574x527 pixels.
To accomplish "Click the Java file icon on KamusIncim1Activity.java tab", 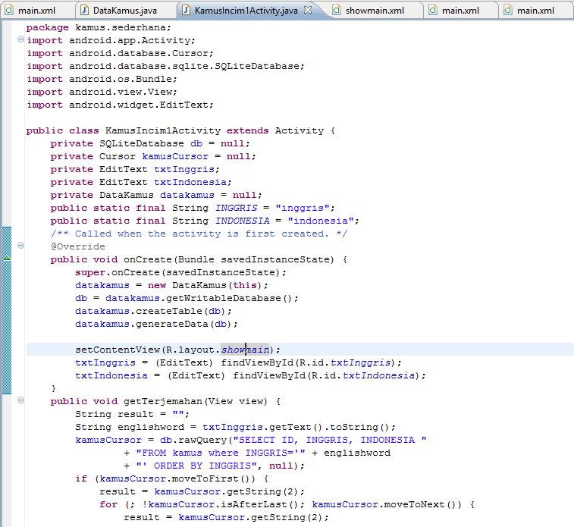I will (x=187, y=11).
